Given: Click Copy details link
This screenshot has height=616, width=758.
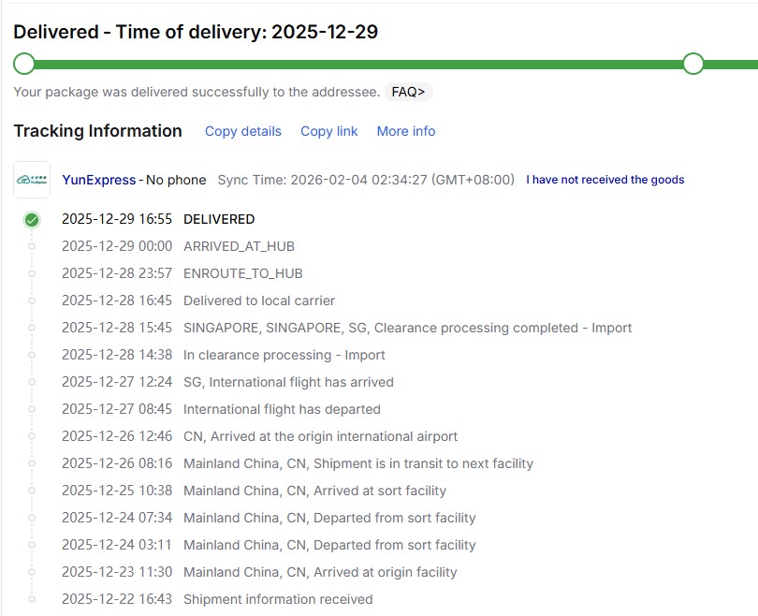Looking at the screenshot, I should [x=243, y=131].
